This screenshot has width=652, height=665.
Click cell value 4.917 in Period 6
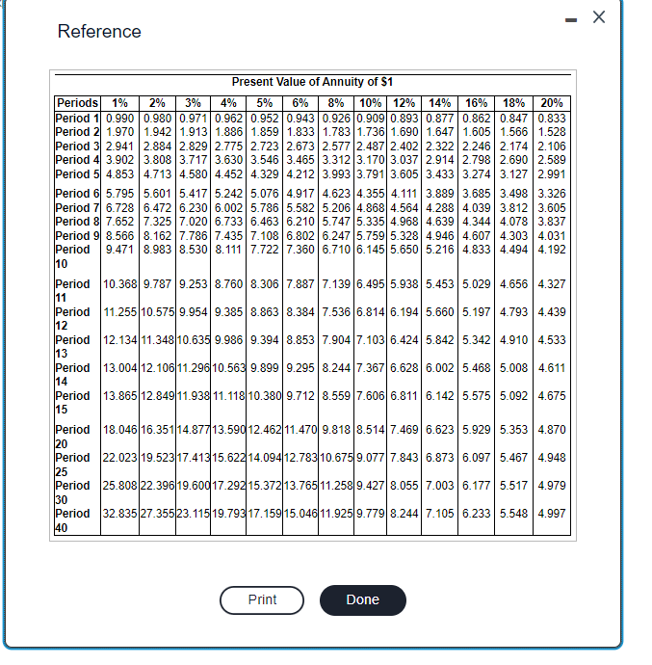pos(300,194)
